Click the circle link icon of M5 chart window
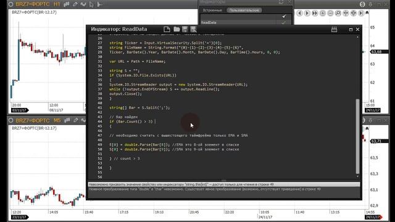This screenshot has width=395, height=222. pyautogui.click(x=11, y=120)
